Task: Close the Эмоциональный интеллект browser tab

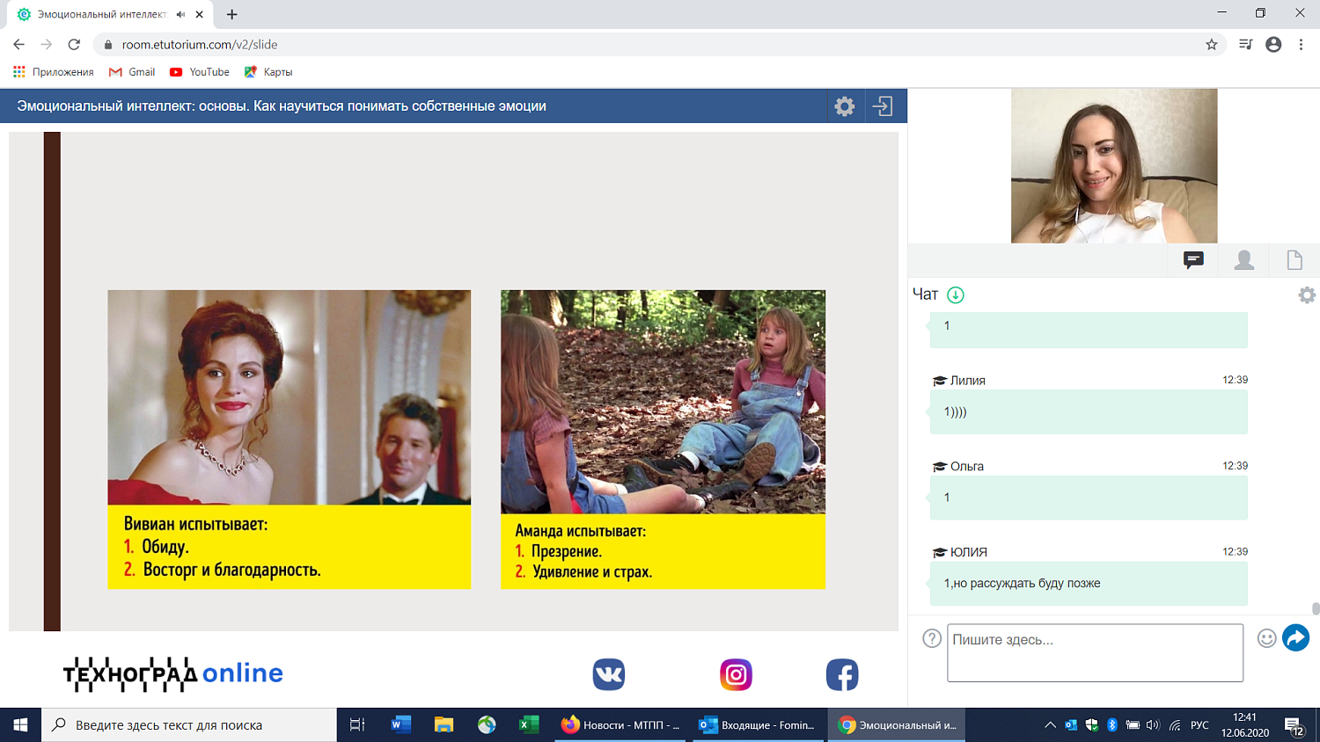Action: pos(200,14)
